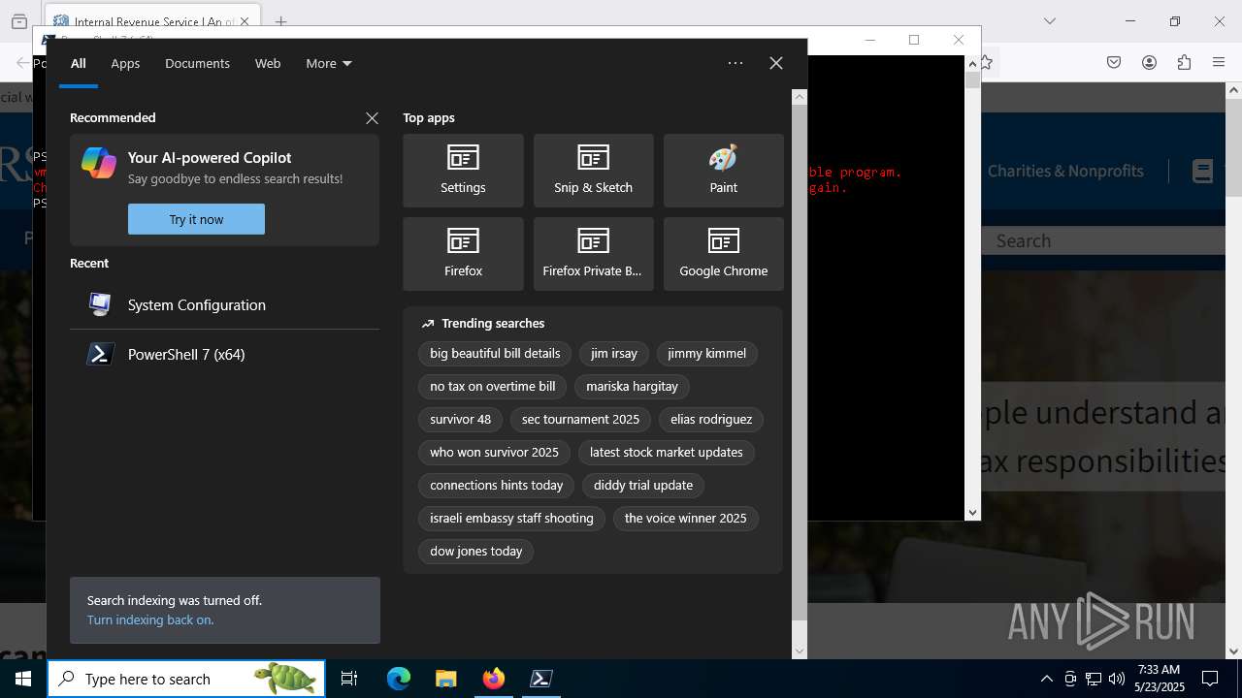The height and width of the screenshot is (698, 1242).
Task: Open Firefox list all tabs dropdown
Action: (1049, 21)
